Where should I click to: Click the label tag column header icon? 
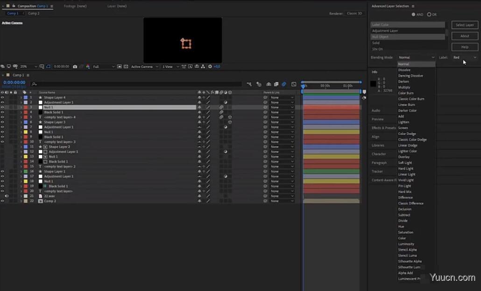(25, 92)
